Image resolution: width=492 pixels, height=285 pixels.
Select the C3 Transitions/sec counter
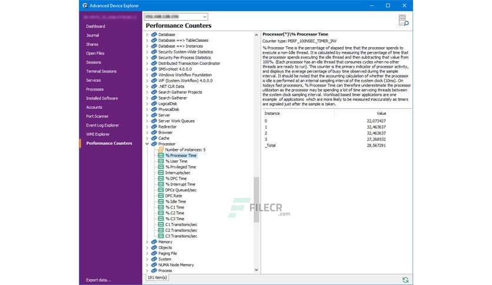181,236
